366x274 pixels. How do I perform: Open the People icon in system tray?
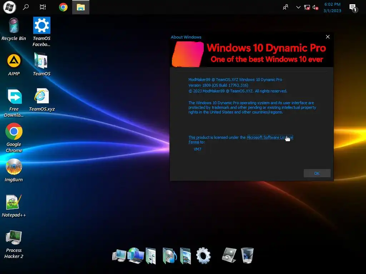pos(286,7)
